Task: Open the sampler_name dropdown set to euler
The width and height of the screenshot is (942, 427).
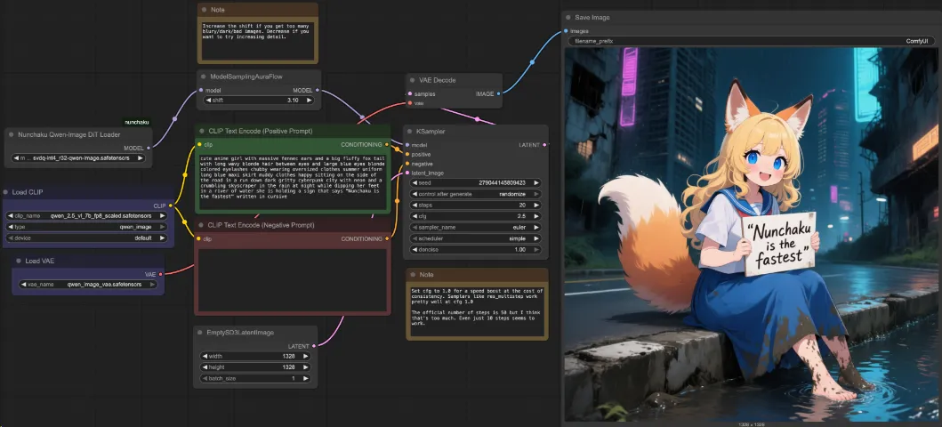Action: (476, 228)
